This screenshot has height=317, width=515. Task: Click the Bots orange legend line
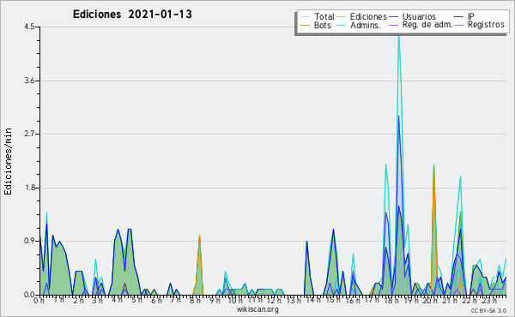[305, 25]
